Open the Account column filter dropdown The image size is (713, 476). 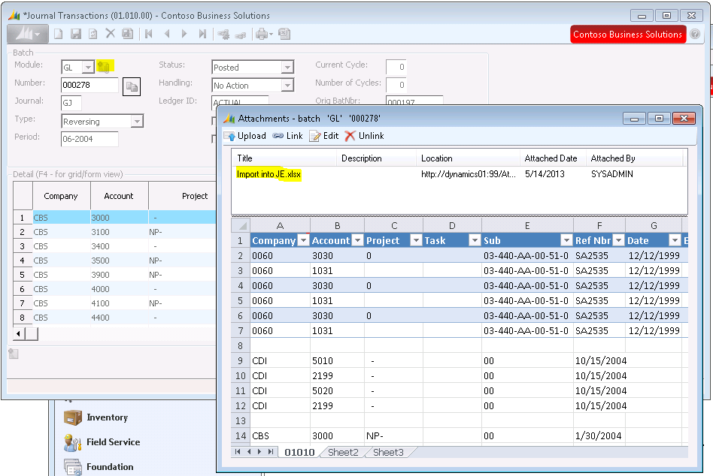(x=358, y=240)
